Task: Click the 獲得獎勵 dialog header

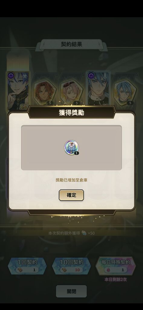Action: [71, 112]
